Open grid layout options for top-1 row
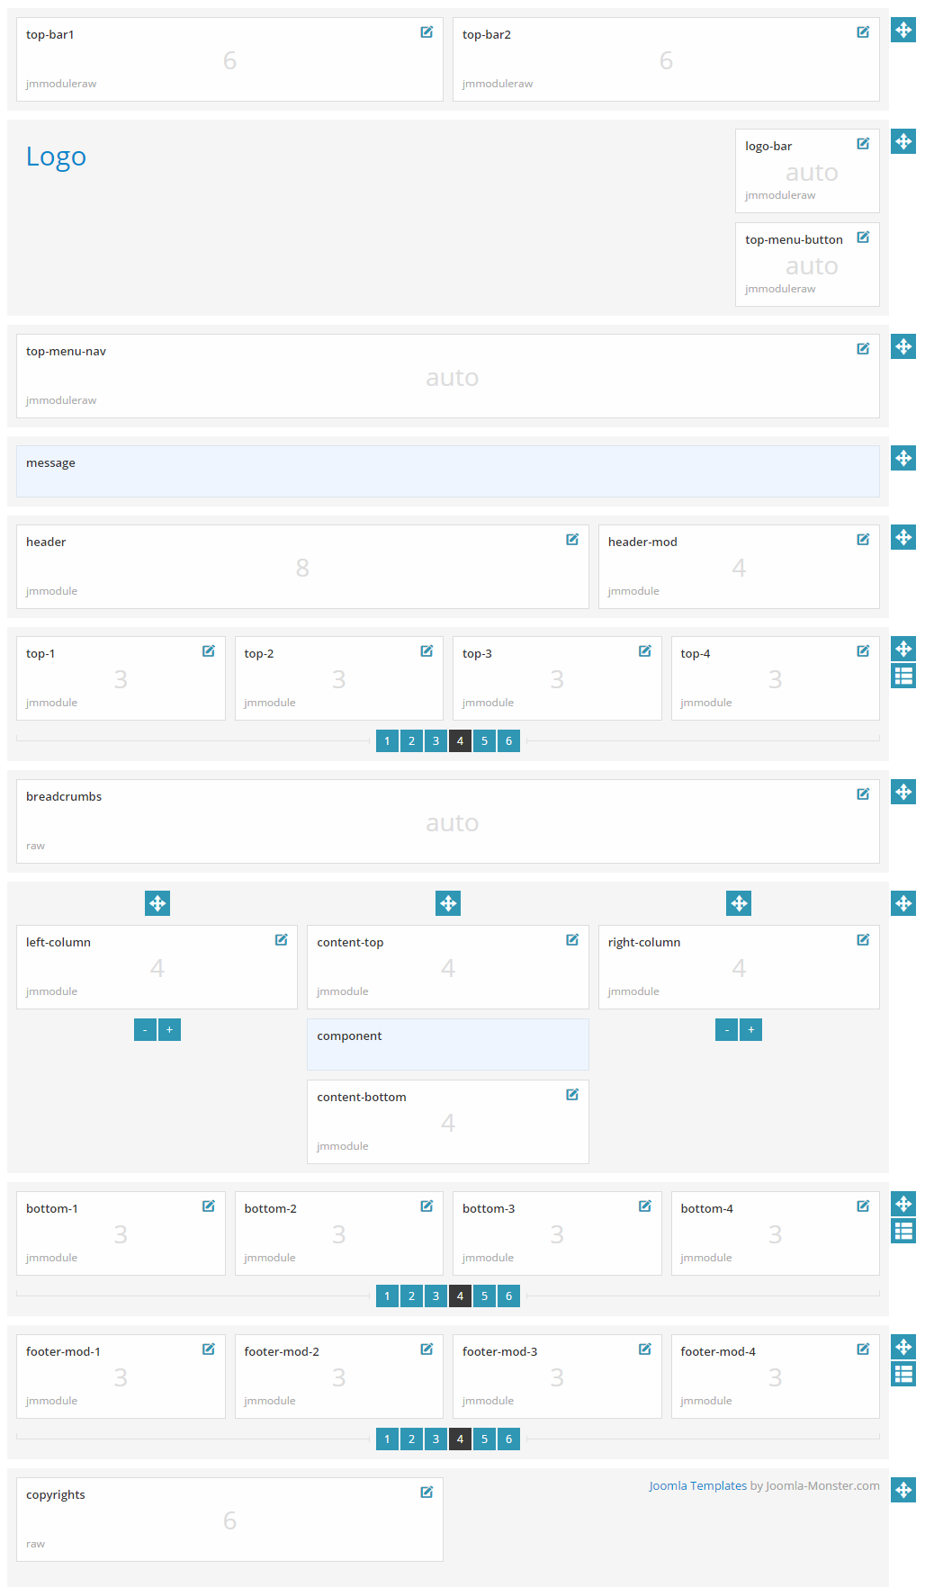 click(903, 677)
